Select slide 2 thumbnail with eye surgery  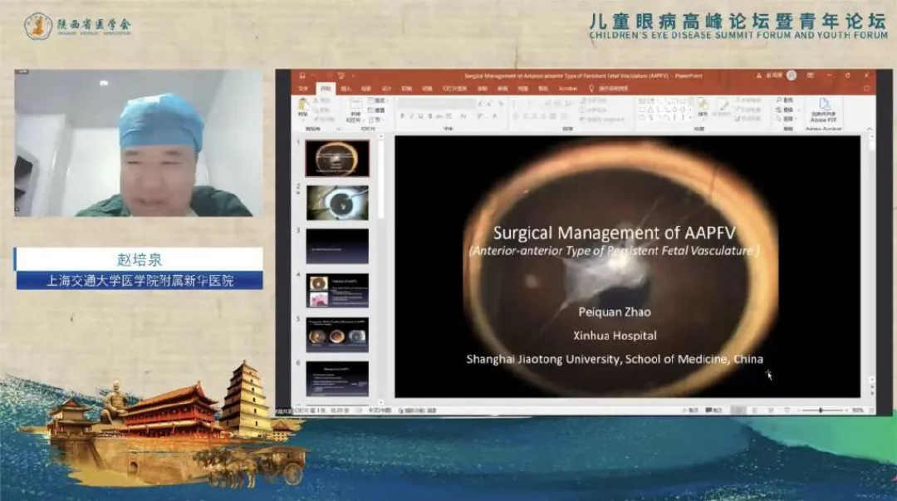(x=337, y=202)
